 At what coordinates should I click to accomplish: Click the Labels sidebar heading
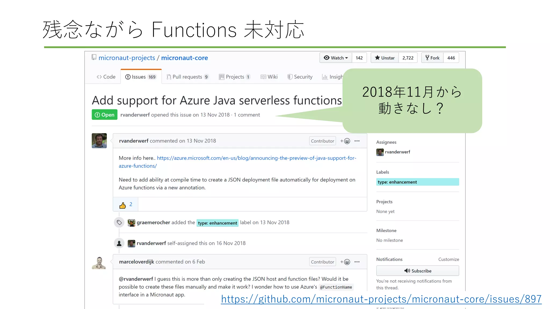[x=382, y=172]
